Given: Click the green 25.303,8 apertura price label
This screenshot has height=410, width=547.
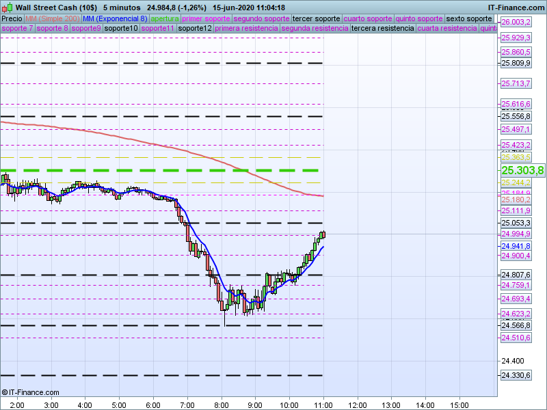Looking at the screenshot, I should [x=522, y=170].
